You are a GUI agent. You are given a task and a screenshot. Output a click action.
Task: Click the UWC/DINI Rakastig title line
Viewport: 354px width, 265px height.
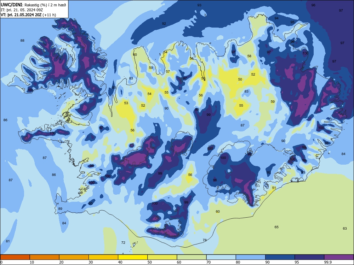click(33, 5)
